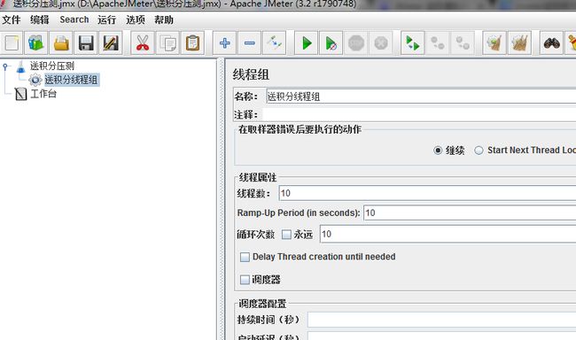Click the 持续时间（秒） duration field
The width and height of the screenshot is (576, 340).
pyautogui.click(x=441, y=320)
